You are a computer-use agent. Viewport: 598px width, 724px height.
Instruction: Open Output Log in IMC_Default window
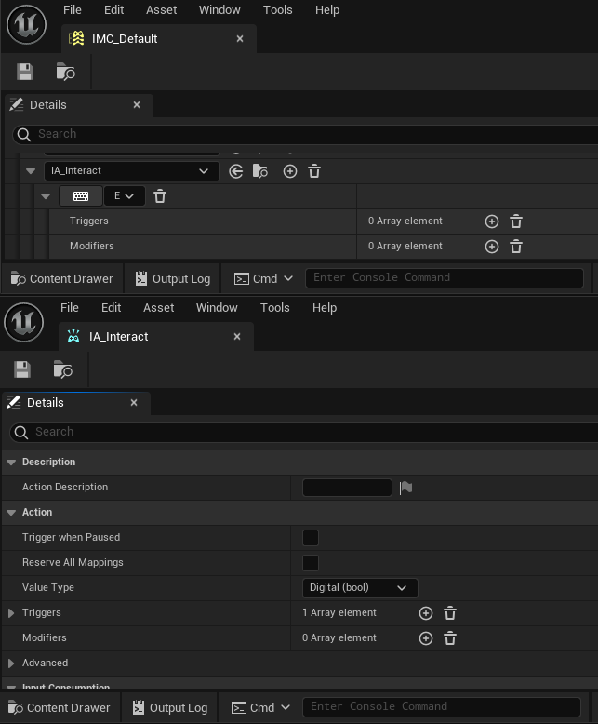(x=173, y=279)
